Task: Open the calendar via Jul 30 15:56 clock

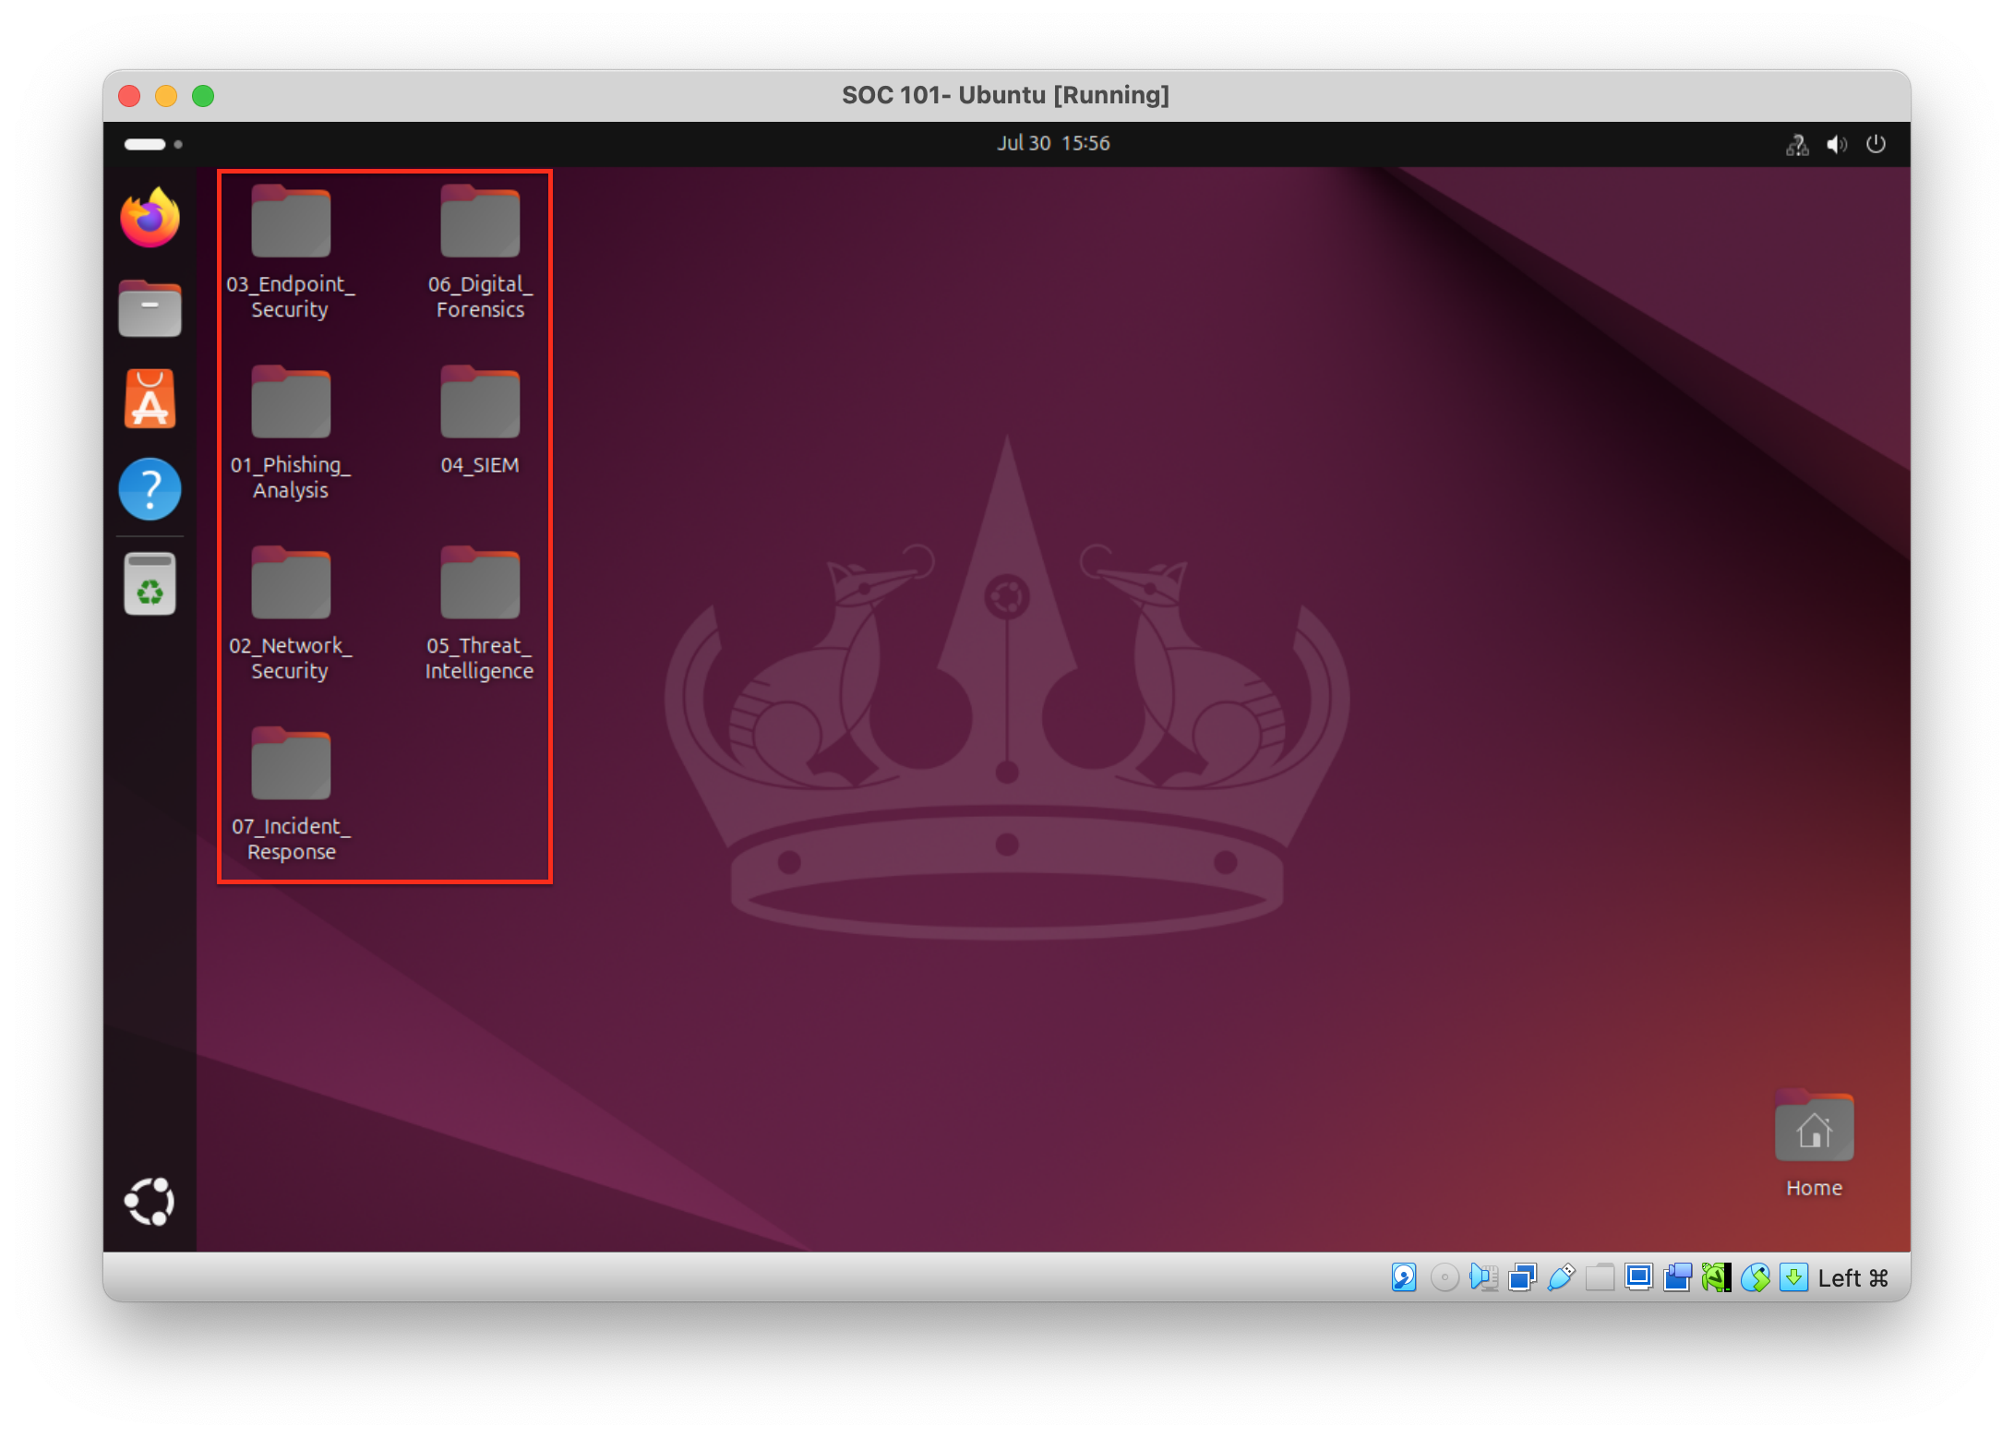Action: pyautogui.click(x=1053, y=143)
